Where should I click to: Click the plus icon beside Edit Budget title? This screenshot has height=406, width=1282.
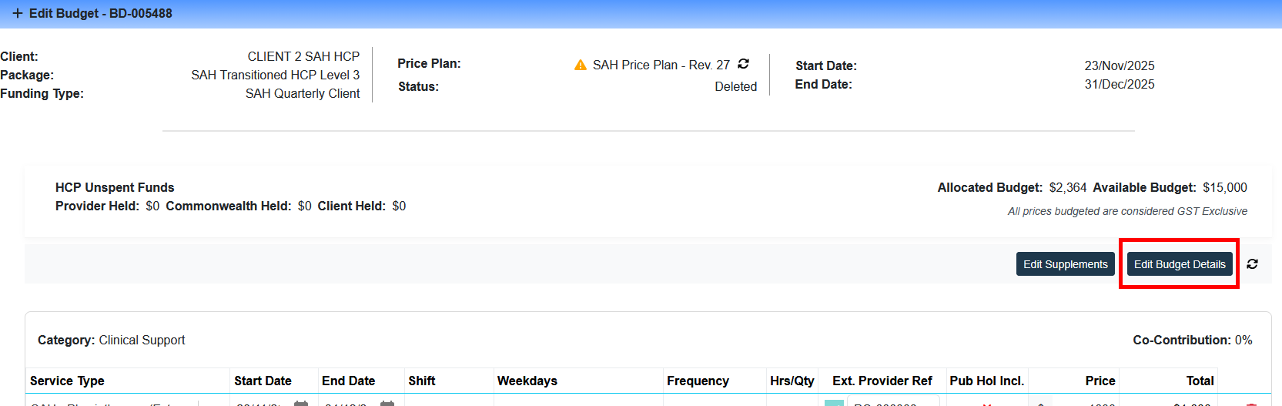coord(17,14)
